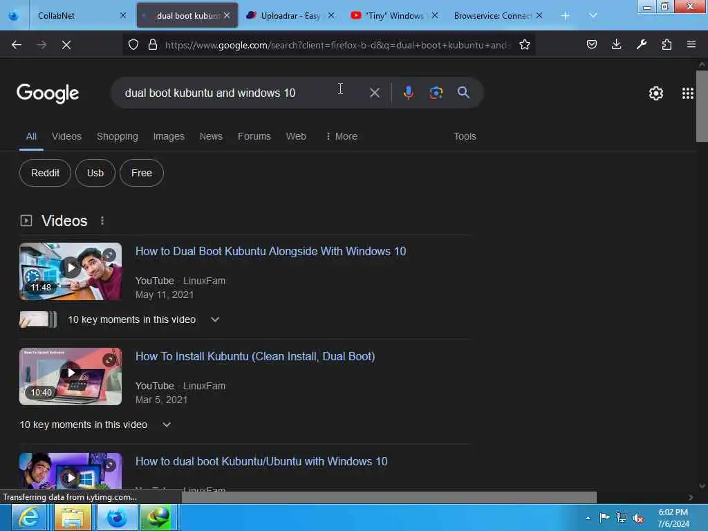The width and height of the screenshot is (708, 531).
Task: Open Internet Download Manager taskbar icon
Action: coord(157,517)
